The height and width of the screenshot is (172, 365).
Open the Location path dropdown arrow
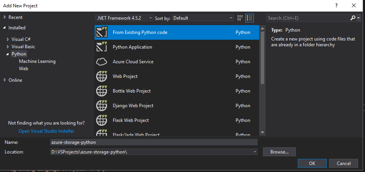255,152
